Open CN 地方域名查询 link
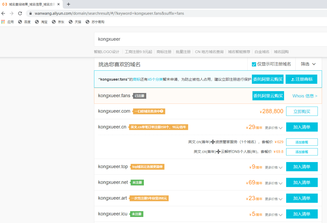The width and height of the screenshot is (327, 223). click(209, 52)
